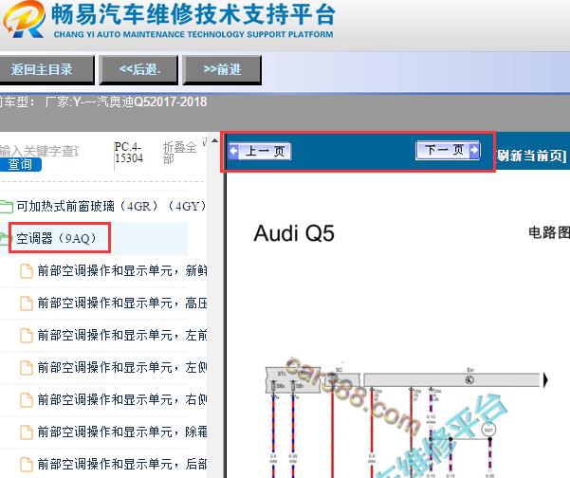This screenshot has height=478, width=570.
Task: Click left arrow icon on 上一页 button
Action: 233,151
